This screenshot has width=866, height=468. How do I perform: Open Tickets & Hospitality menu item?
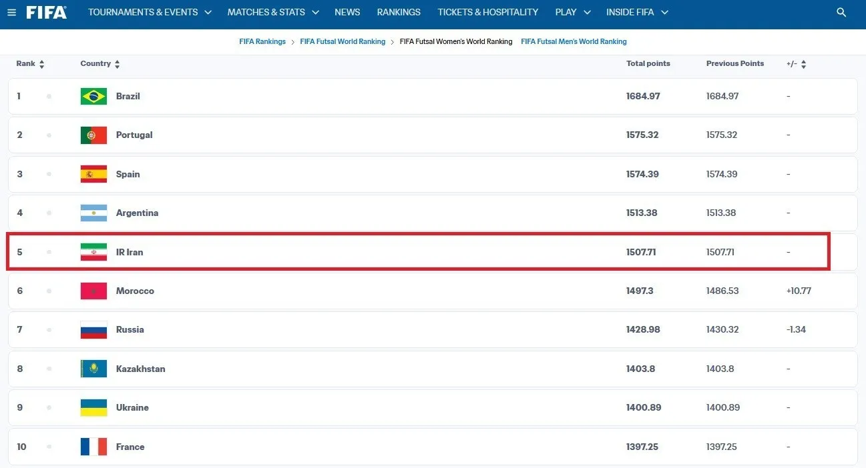tap(488, 12)
